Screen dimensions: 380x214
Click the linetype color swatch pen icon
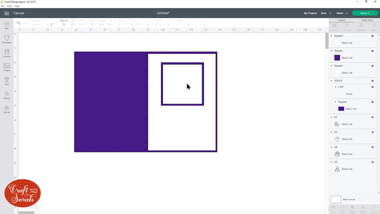[52, 24]
